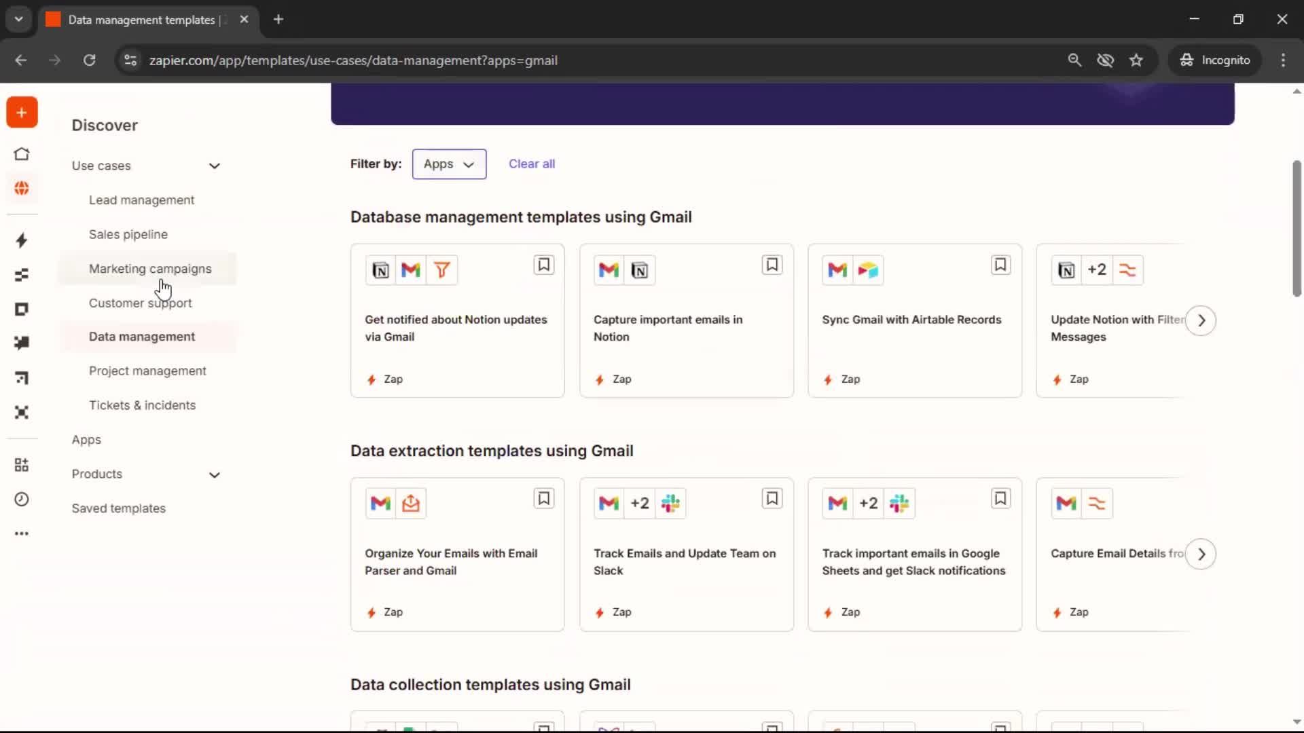The height and width of the screenshot is (733, 1304).
Task: Click third-party cookies blocked eye icon
Action: [1105, 60]
